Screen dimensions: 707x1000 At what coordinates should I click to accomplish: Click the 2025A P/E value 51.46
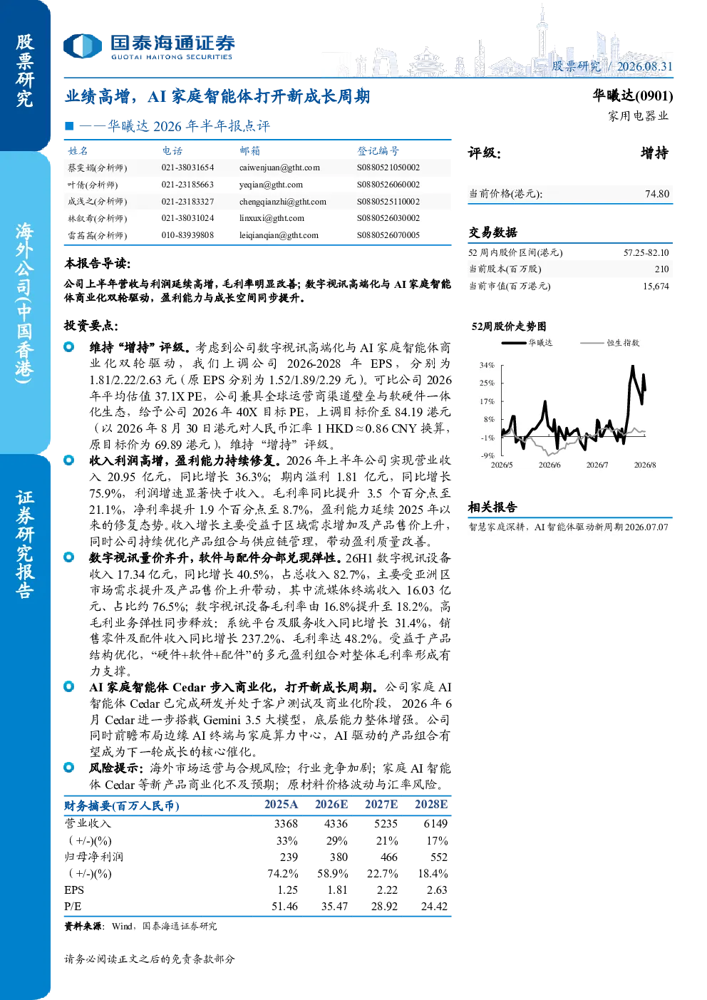click(x=284, y=906)
